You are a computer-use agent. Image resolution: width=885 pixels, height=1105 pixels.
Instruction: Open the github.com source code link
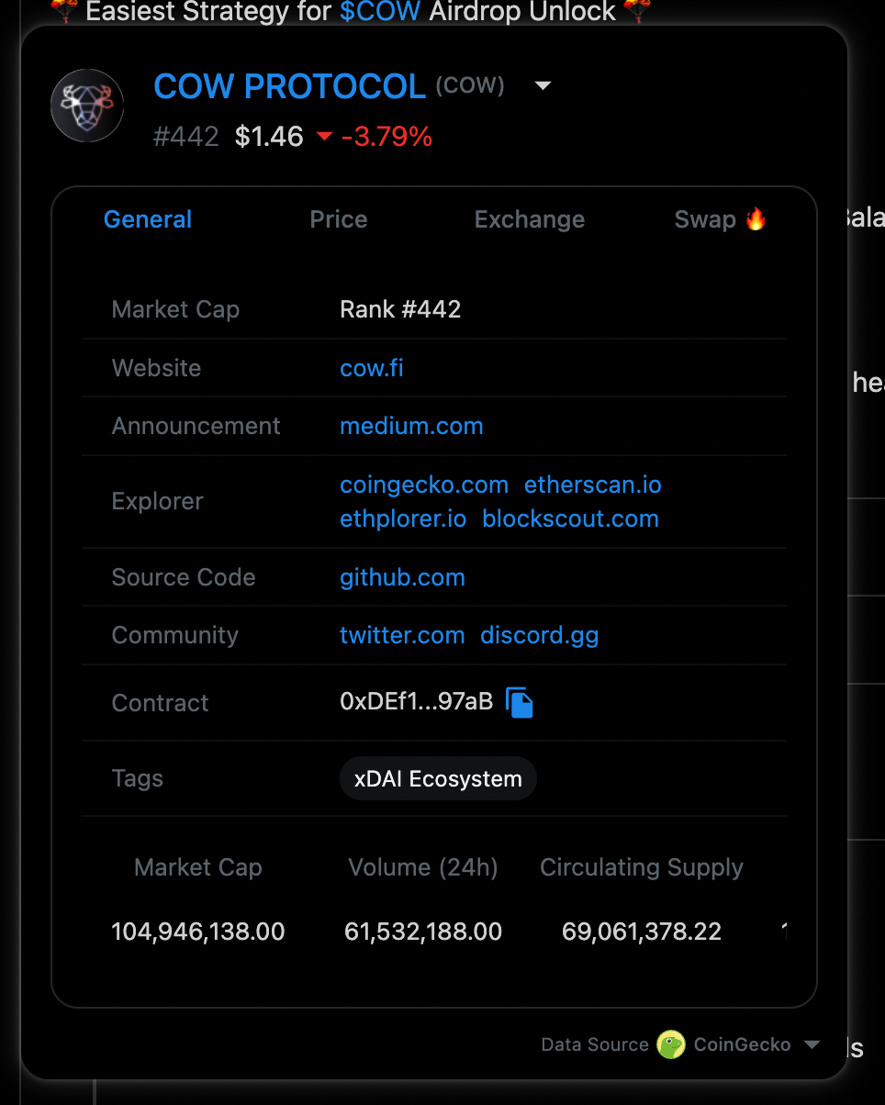(x=402, y=577)
